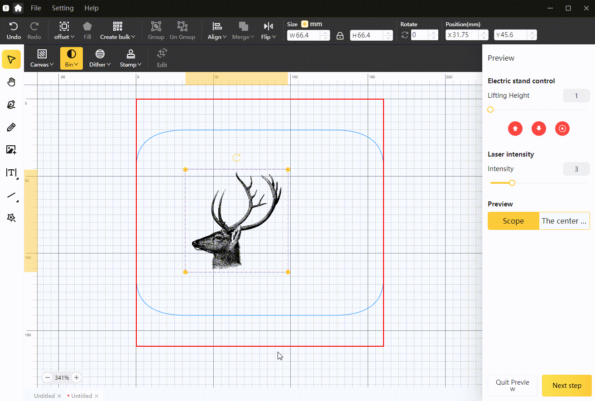Click the laser Intensity slider handle
The image size is (595, 401).
coord(512,183)
